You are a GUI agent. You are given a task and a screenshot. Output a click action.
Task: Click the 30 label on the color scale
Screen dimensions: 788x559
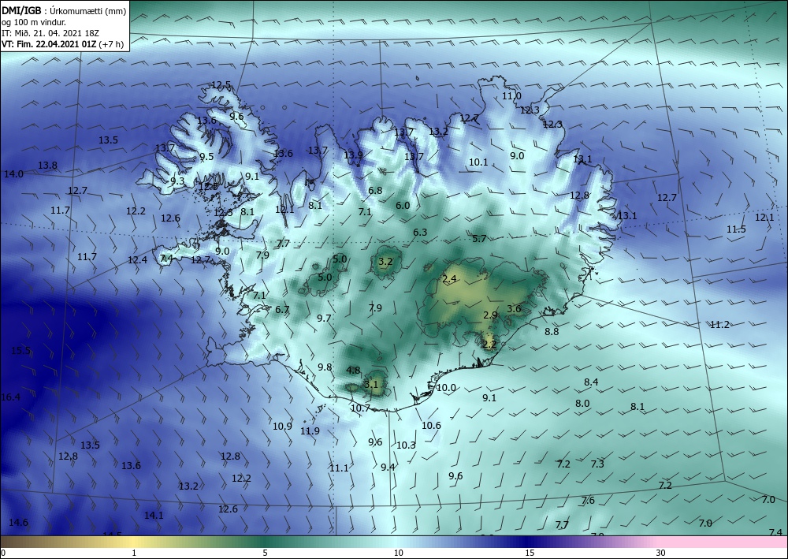(660, 553)
